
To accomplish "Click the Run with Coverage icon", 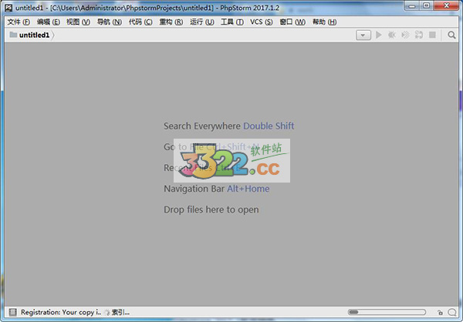I will [x=405, y=35].
